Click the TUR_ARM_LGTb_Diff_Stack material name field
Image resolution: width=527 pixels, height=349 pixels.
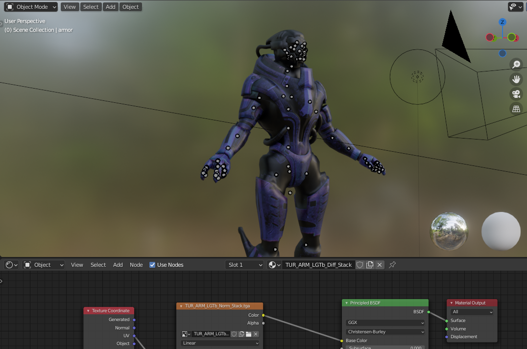click(318, 265)
